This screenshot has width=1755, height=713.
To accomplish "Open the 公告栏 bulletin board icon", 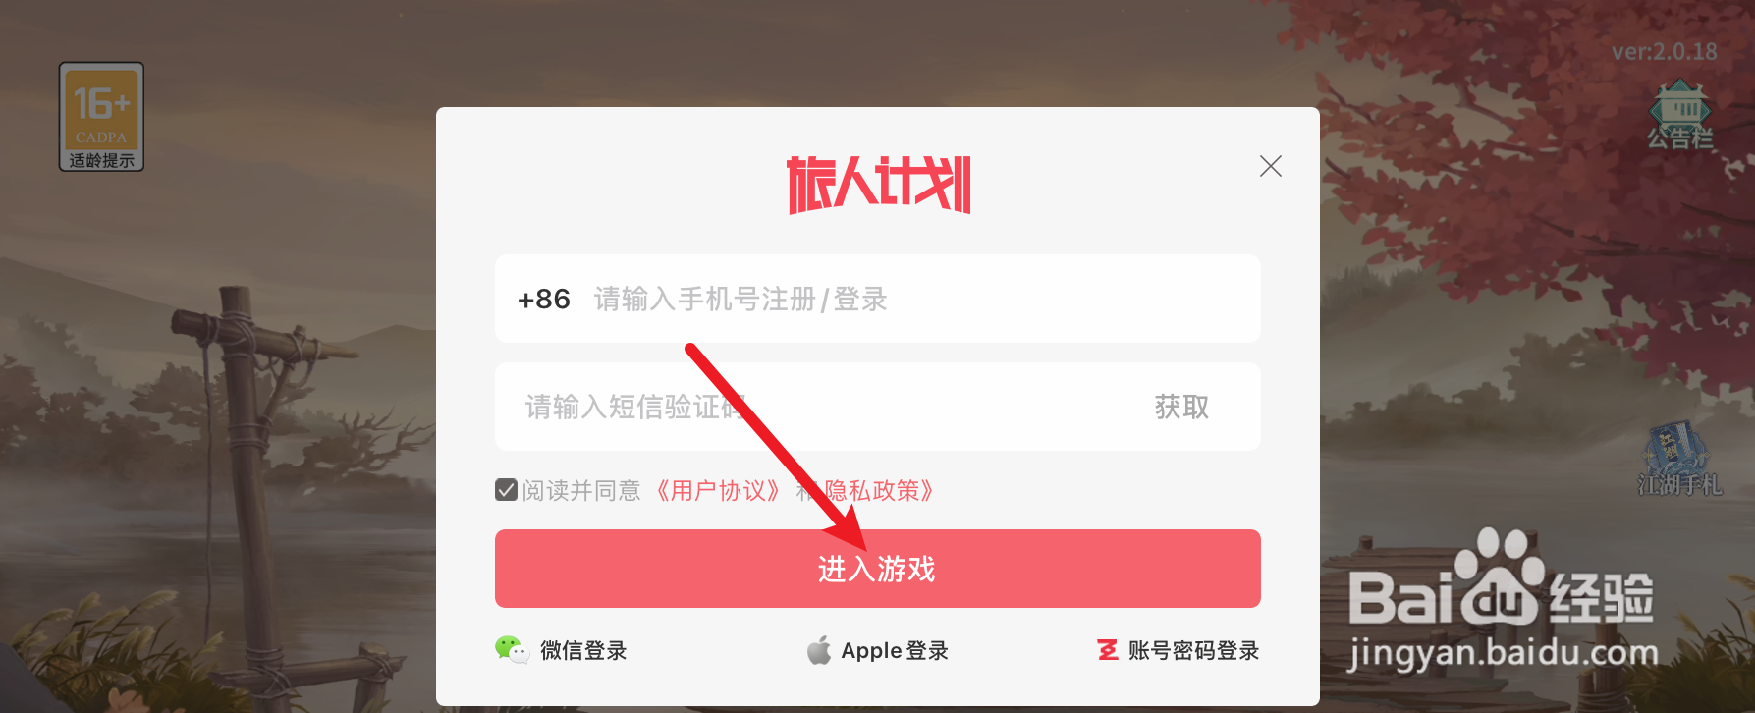I will [1680, 115].
